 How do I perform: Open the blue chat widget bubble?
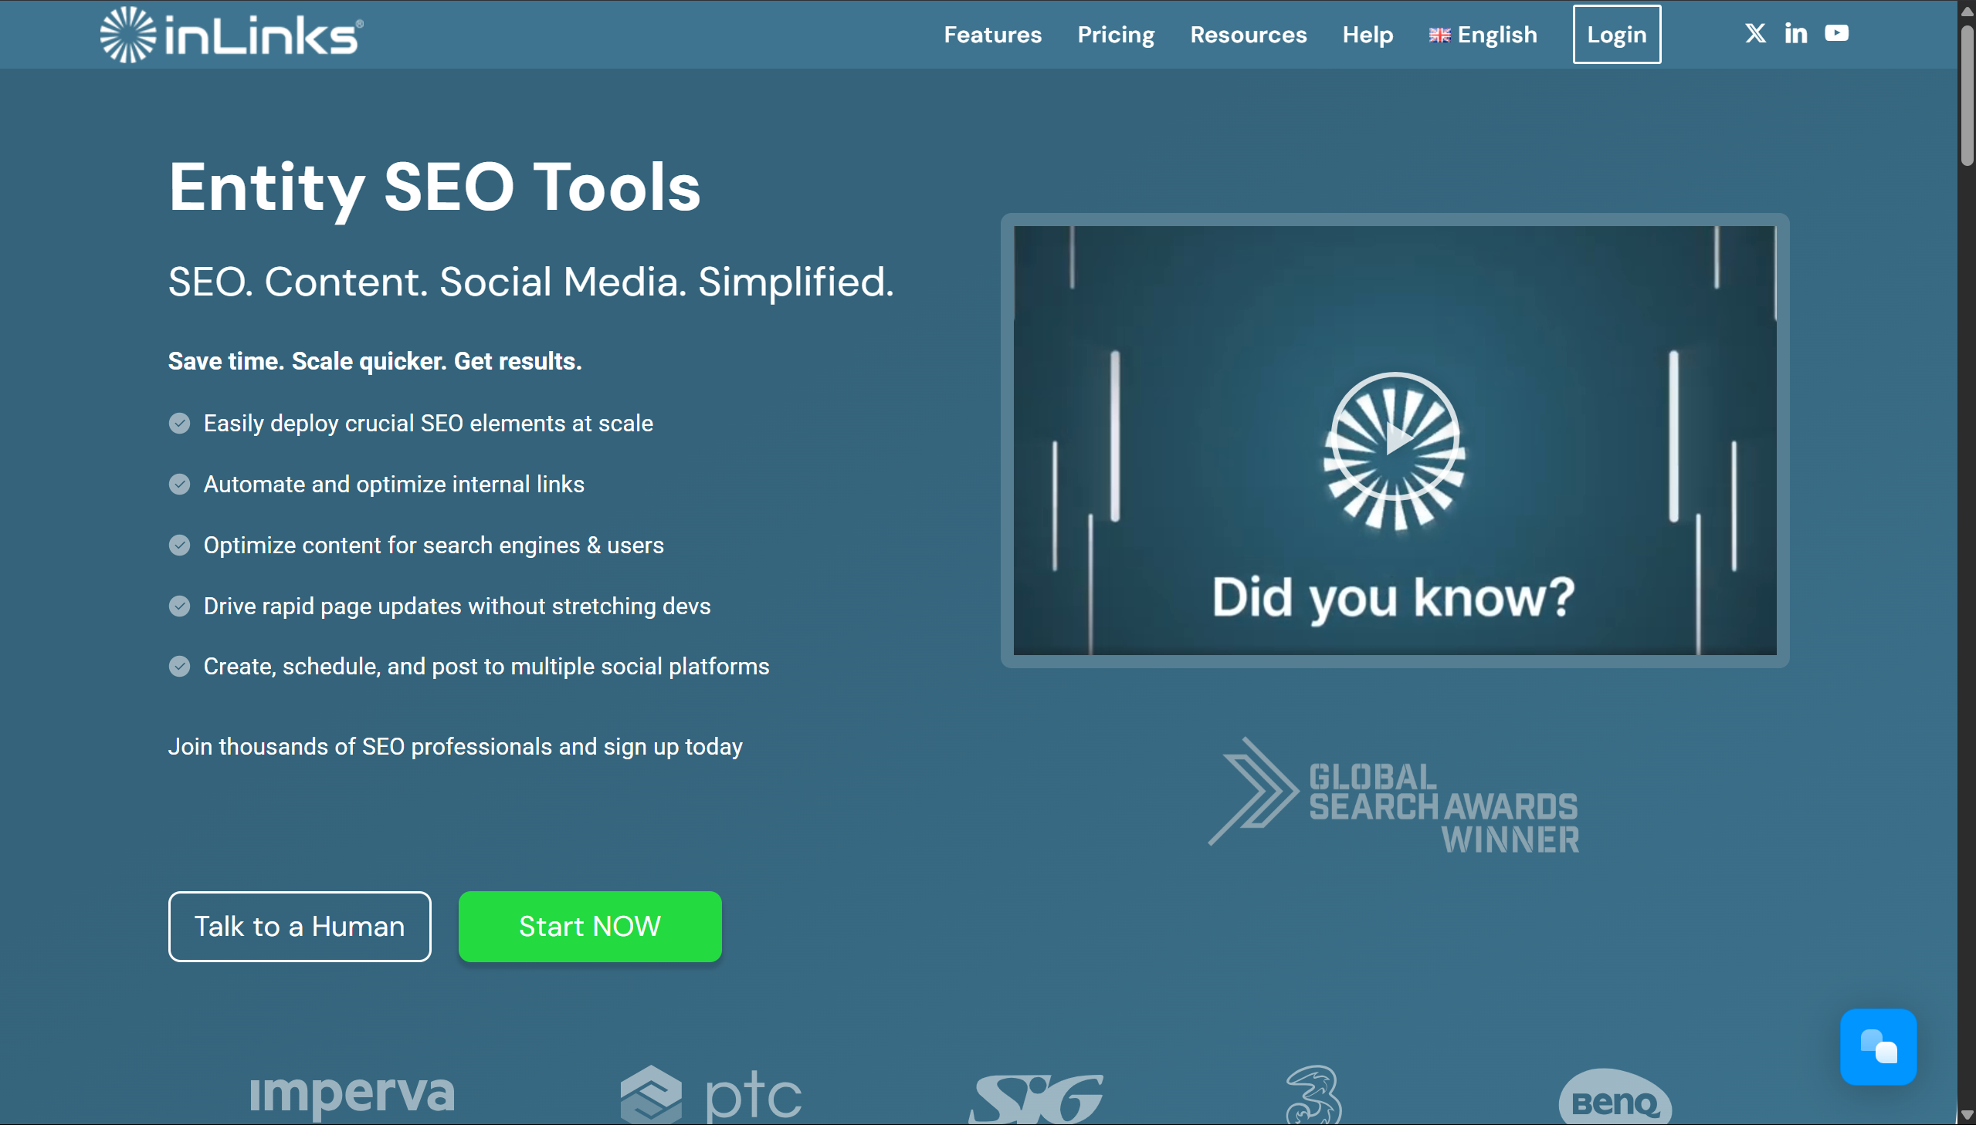pyautogui.click(x=1878, y=1047)
